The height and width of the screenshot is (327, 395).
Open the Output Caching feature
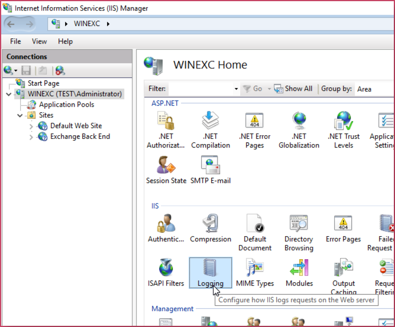pyautogui.click(x=344, y=276)
